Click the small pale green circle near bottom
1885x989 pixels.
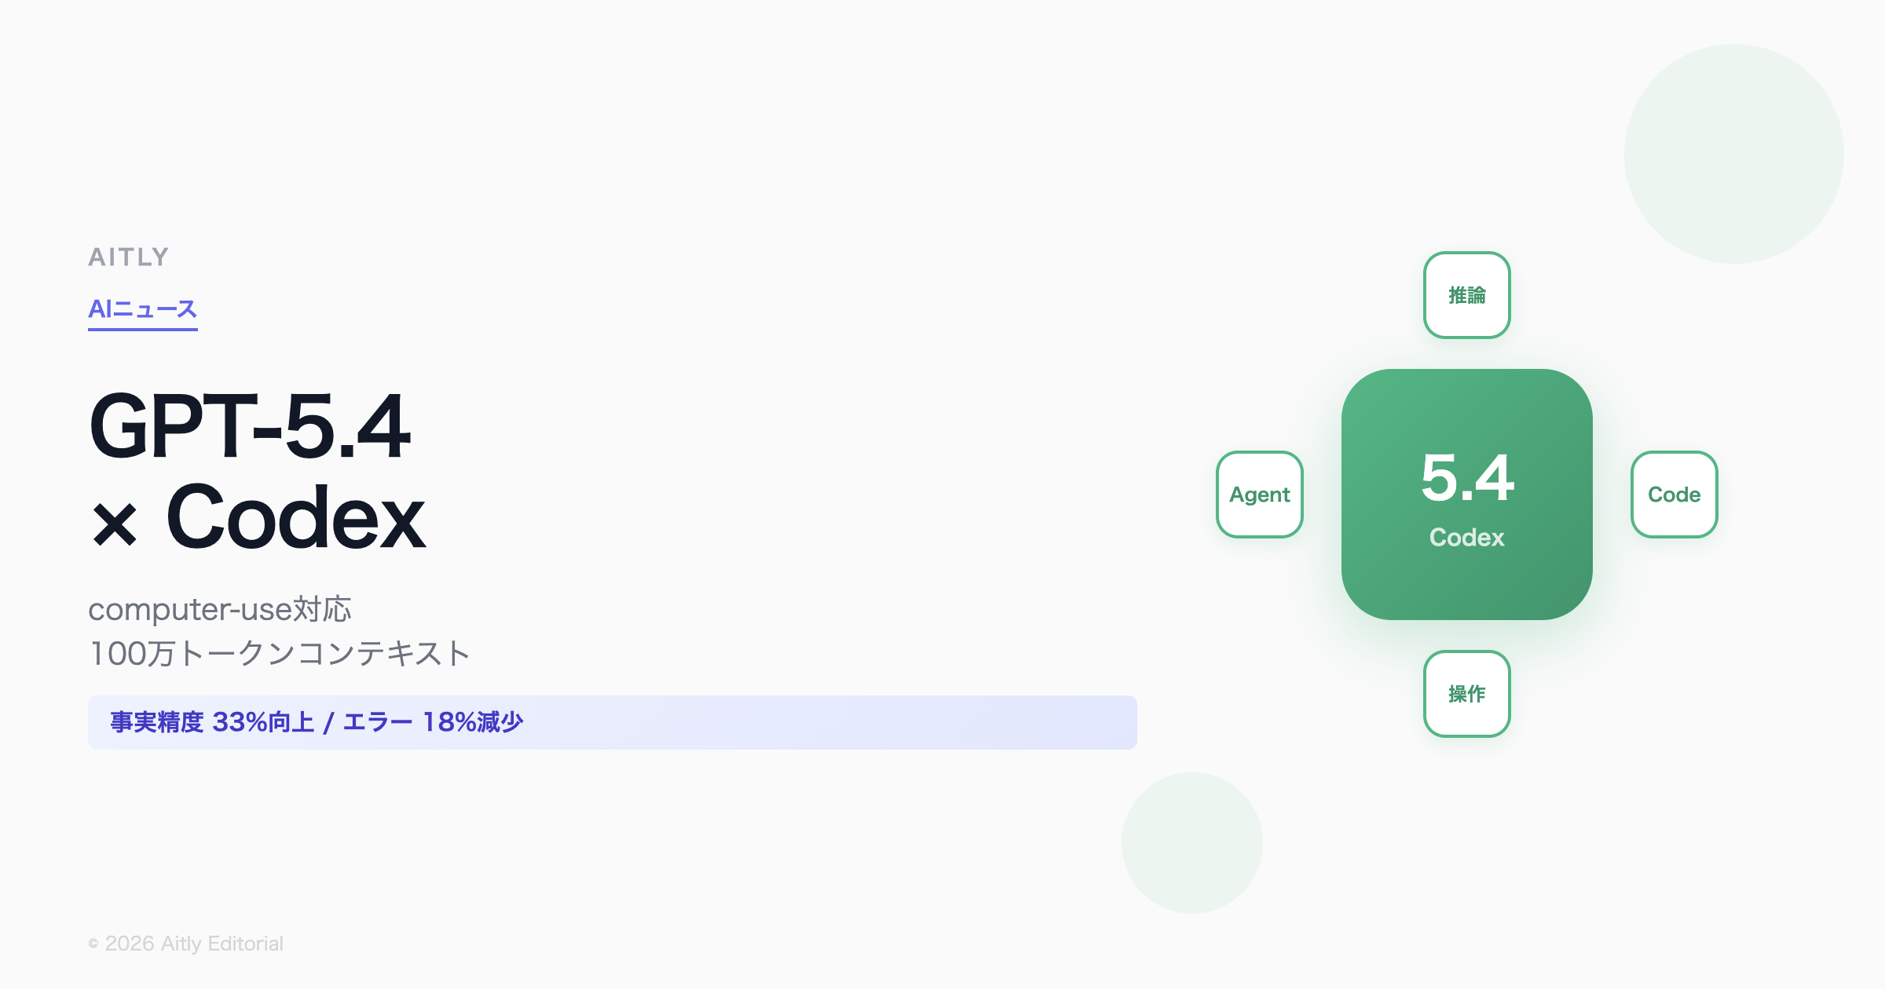point(1191,843)
